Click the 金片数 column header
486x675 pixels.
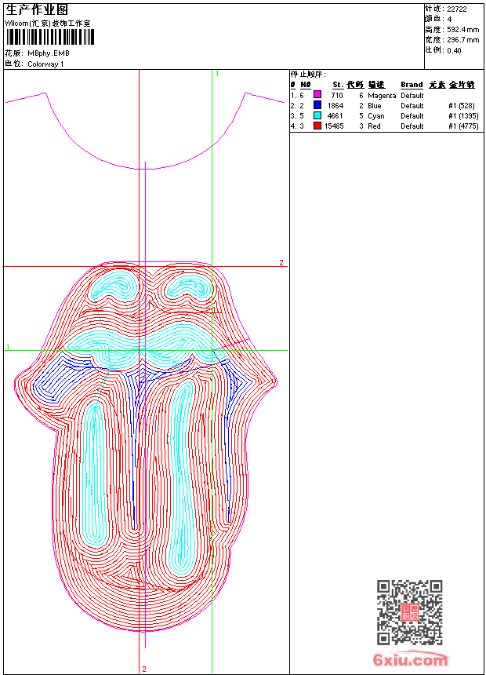461,85
